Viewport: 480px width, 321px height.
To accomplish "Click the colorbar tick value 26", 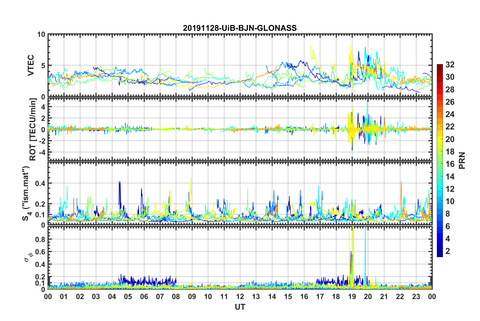I will [x=450, y=102].
